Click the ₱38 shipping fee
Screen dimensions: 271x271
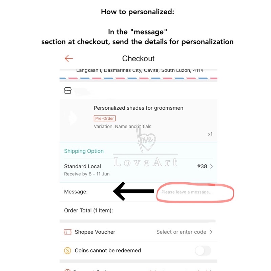202,166
